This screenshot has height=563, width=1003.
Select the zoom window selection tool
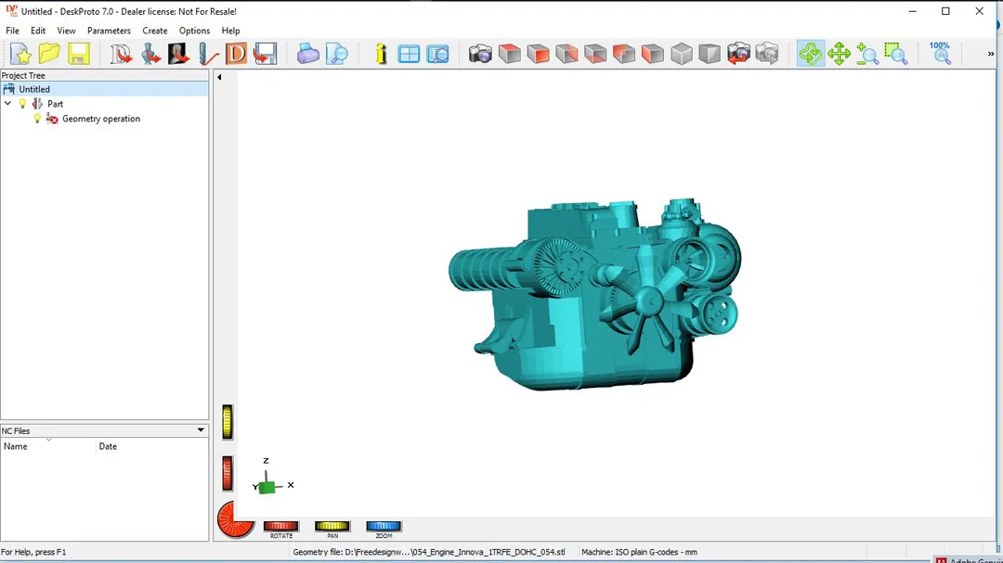(x=896, y=54)
